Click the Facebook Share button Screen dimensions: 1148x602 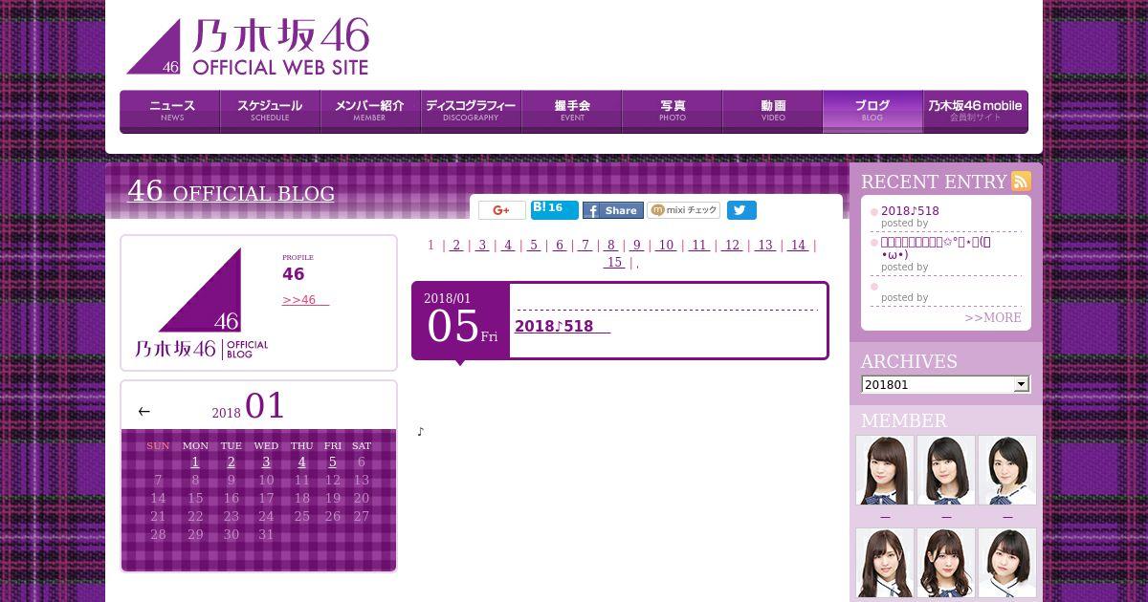point(612,210)
